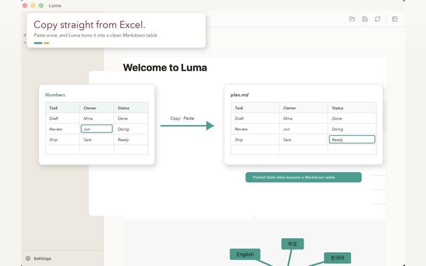Click the 'Luma' window title
426x266 pixels.
pos(55,5)
